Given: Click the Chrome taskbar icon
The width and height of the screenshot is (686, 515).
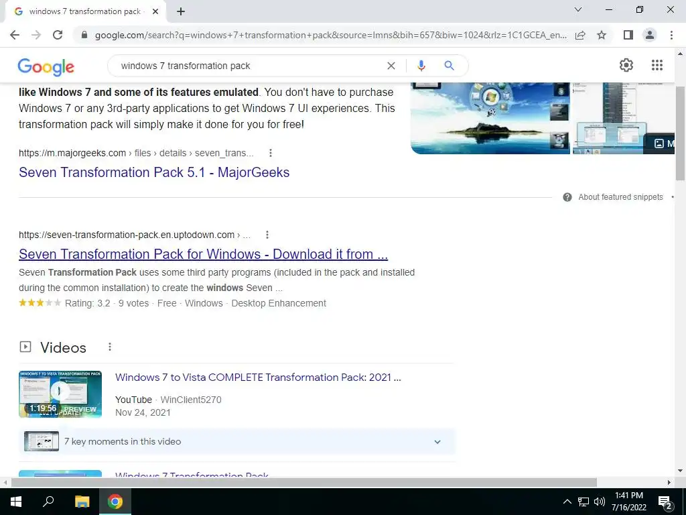Looking at the screenshot, I should click(x=115, y=502).
